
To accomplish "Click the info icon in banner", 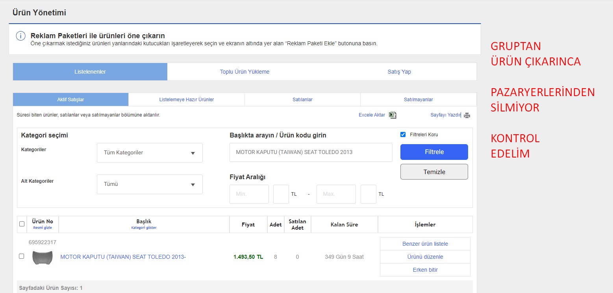I will [20, 36].
